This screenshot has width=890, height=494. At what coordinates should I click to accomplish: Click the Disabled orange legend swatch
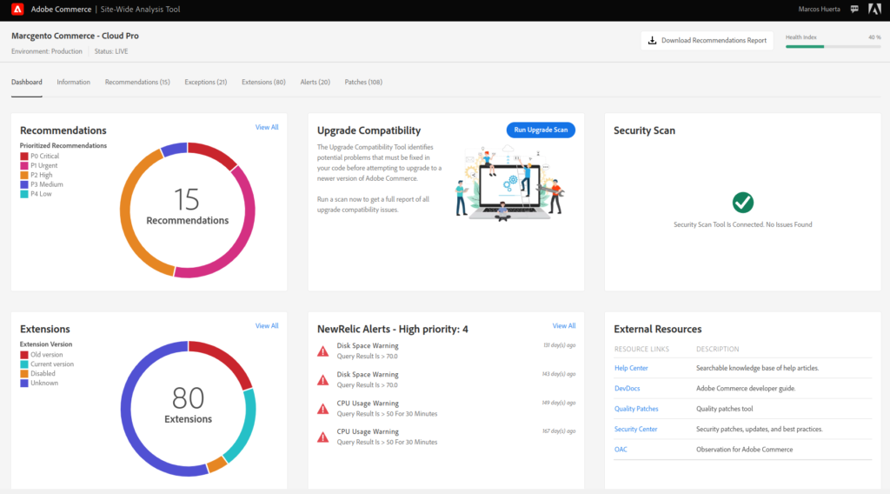click(24, 374)
